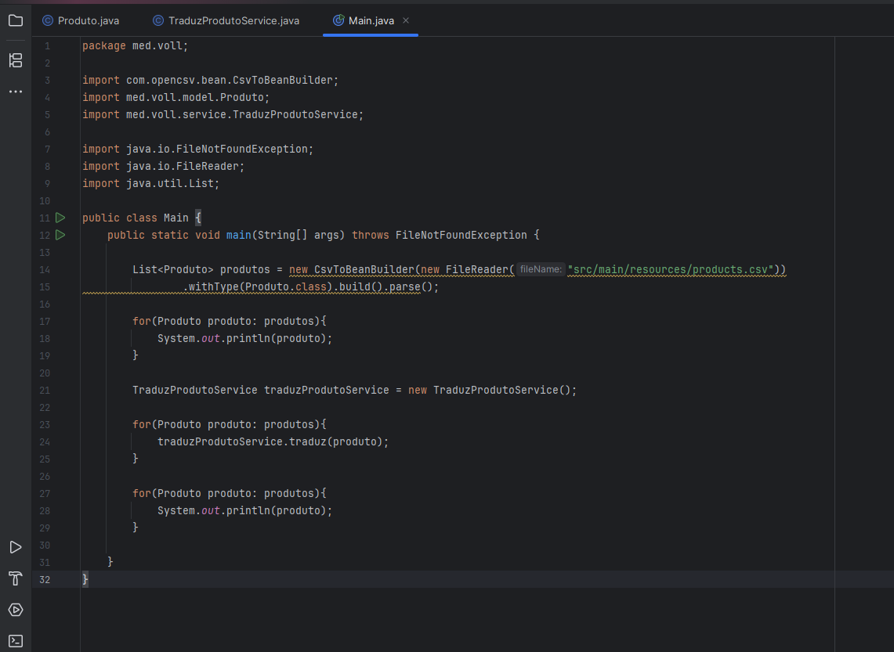Screen dimensions: 894x652
Task: Click the Main.java runnable class icon
Action: coord(338,20)
